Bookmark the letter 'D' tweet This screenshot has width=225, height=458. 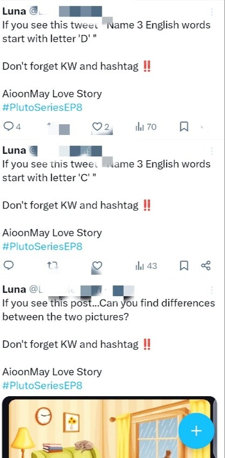(184, 127)
